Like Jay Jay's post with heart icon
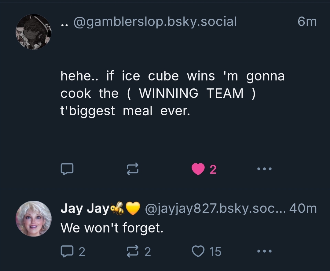This screenshot has height=271, width=330. 198,251
